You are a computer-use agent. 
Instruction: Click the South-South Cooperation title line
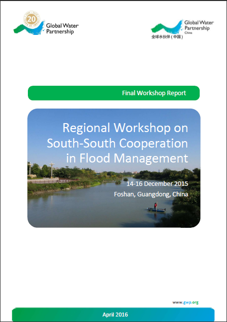click(x=117, y=143)
